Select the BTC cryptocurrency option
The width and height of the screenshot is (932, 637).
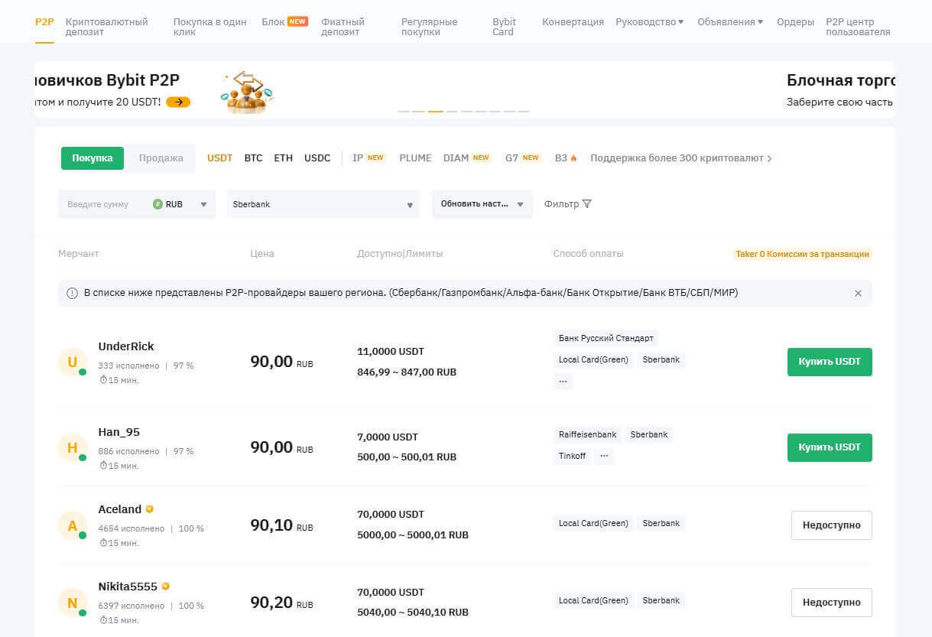click(x=253, y=158)
